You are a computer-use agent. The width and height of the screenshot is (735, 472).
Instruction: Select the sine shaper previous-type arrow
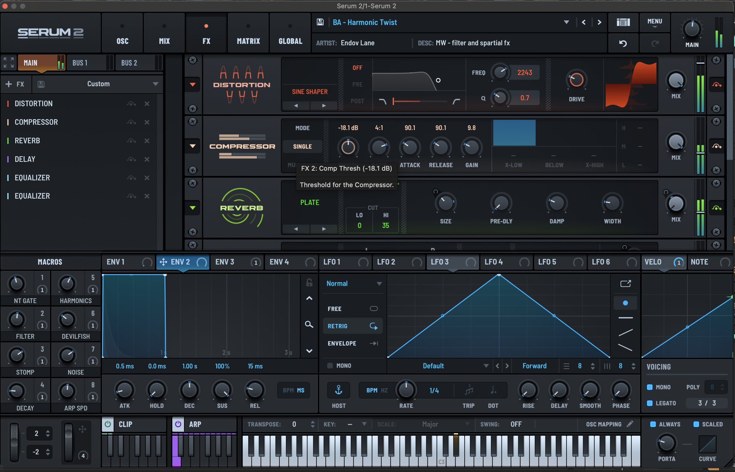(296, 105)
